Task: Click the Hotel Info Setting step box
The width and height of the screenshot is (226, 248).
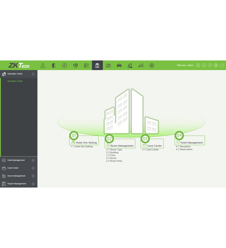Action: 84,140
